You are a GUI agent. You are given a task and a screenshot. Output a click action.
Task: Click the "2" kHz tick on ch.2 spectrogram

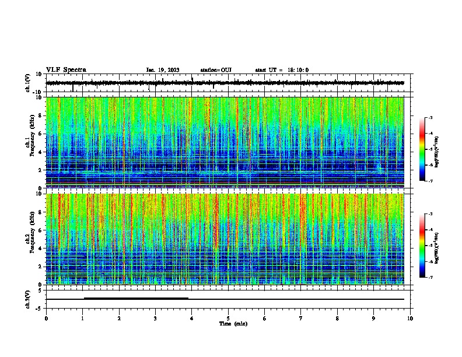click(x=40, y=267)
